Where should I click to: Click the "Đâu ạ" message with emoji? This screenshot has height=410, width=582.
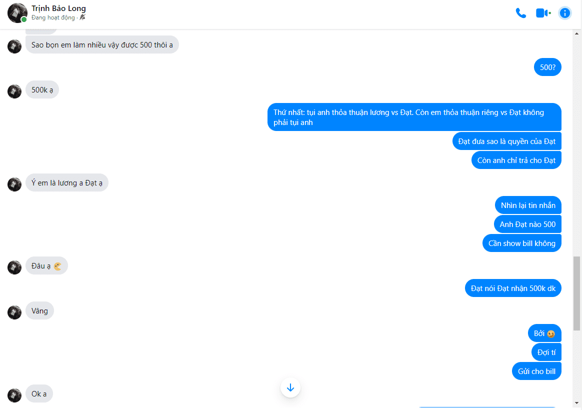46,266
